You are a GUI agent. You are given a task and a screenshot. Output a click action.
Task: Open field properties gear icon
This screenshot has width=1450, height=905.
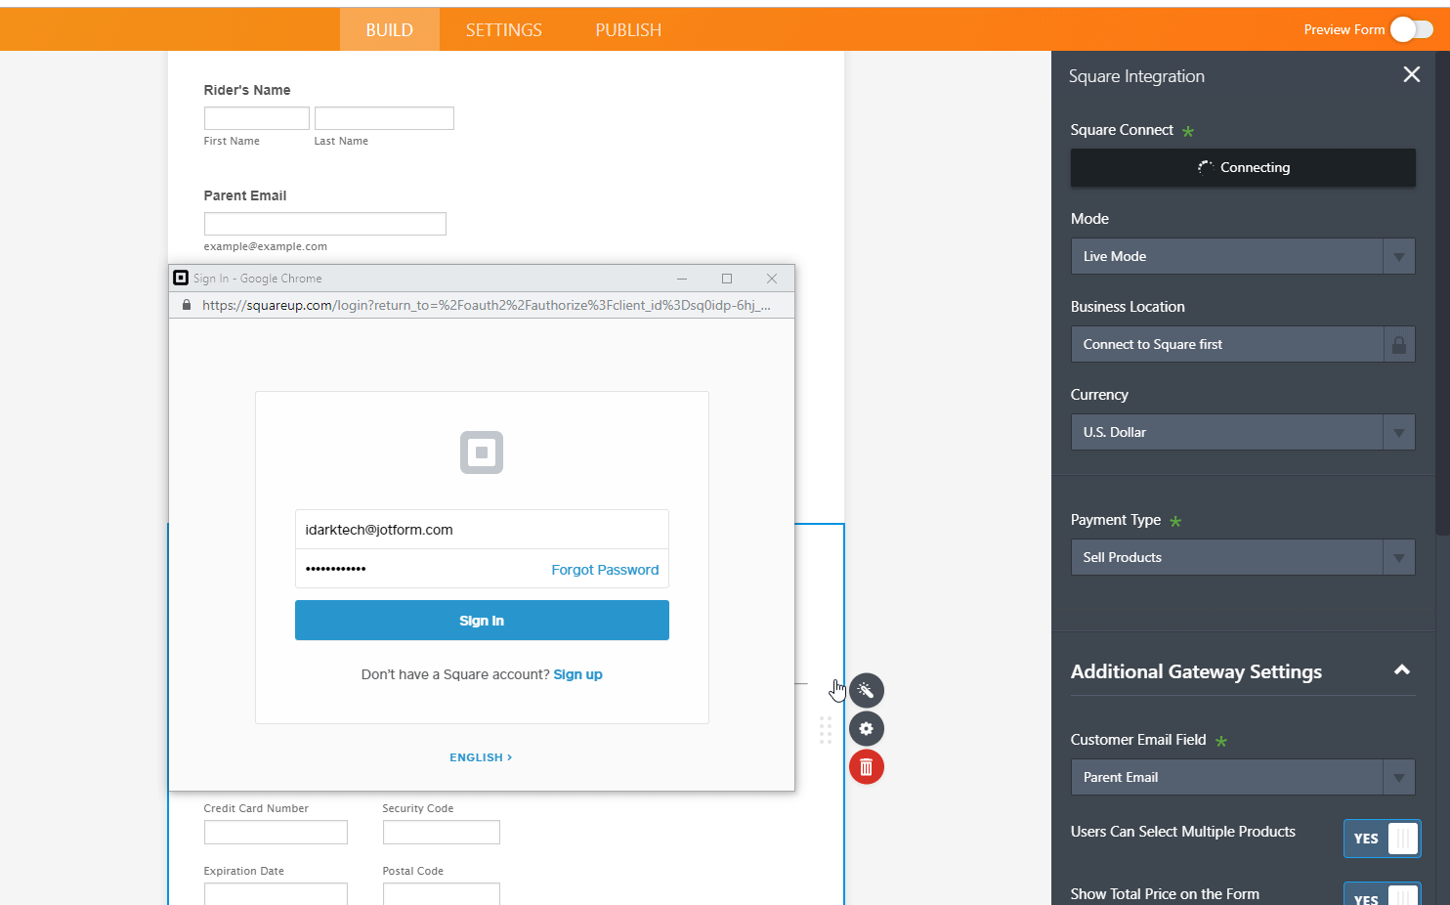tap(866, 729)
